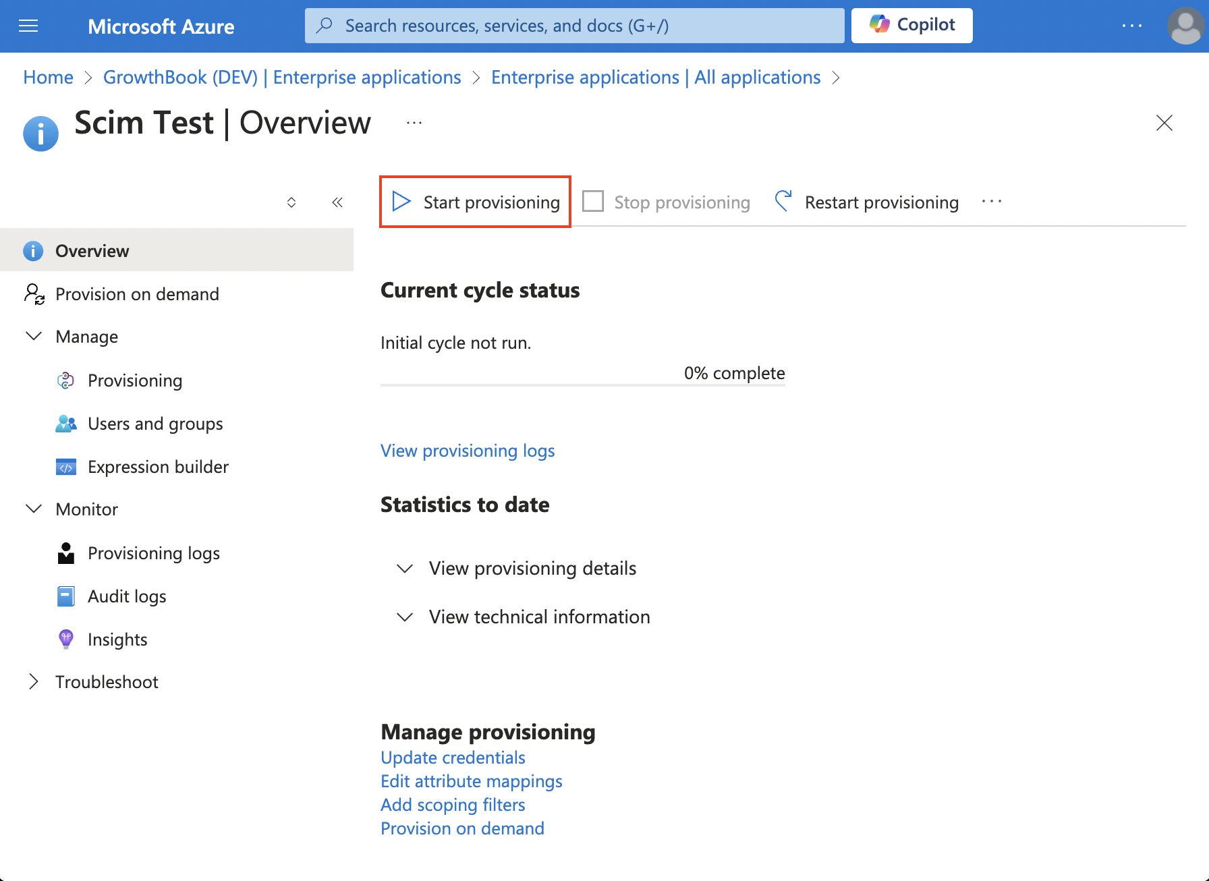
Task: Click the Restart provisioning arrow icon
Action: pyautogui.click(x=783, y=201)
